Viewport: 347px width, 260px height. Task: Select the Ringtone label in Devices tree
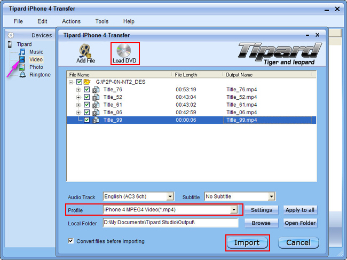click(40, 75)
